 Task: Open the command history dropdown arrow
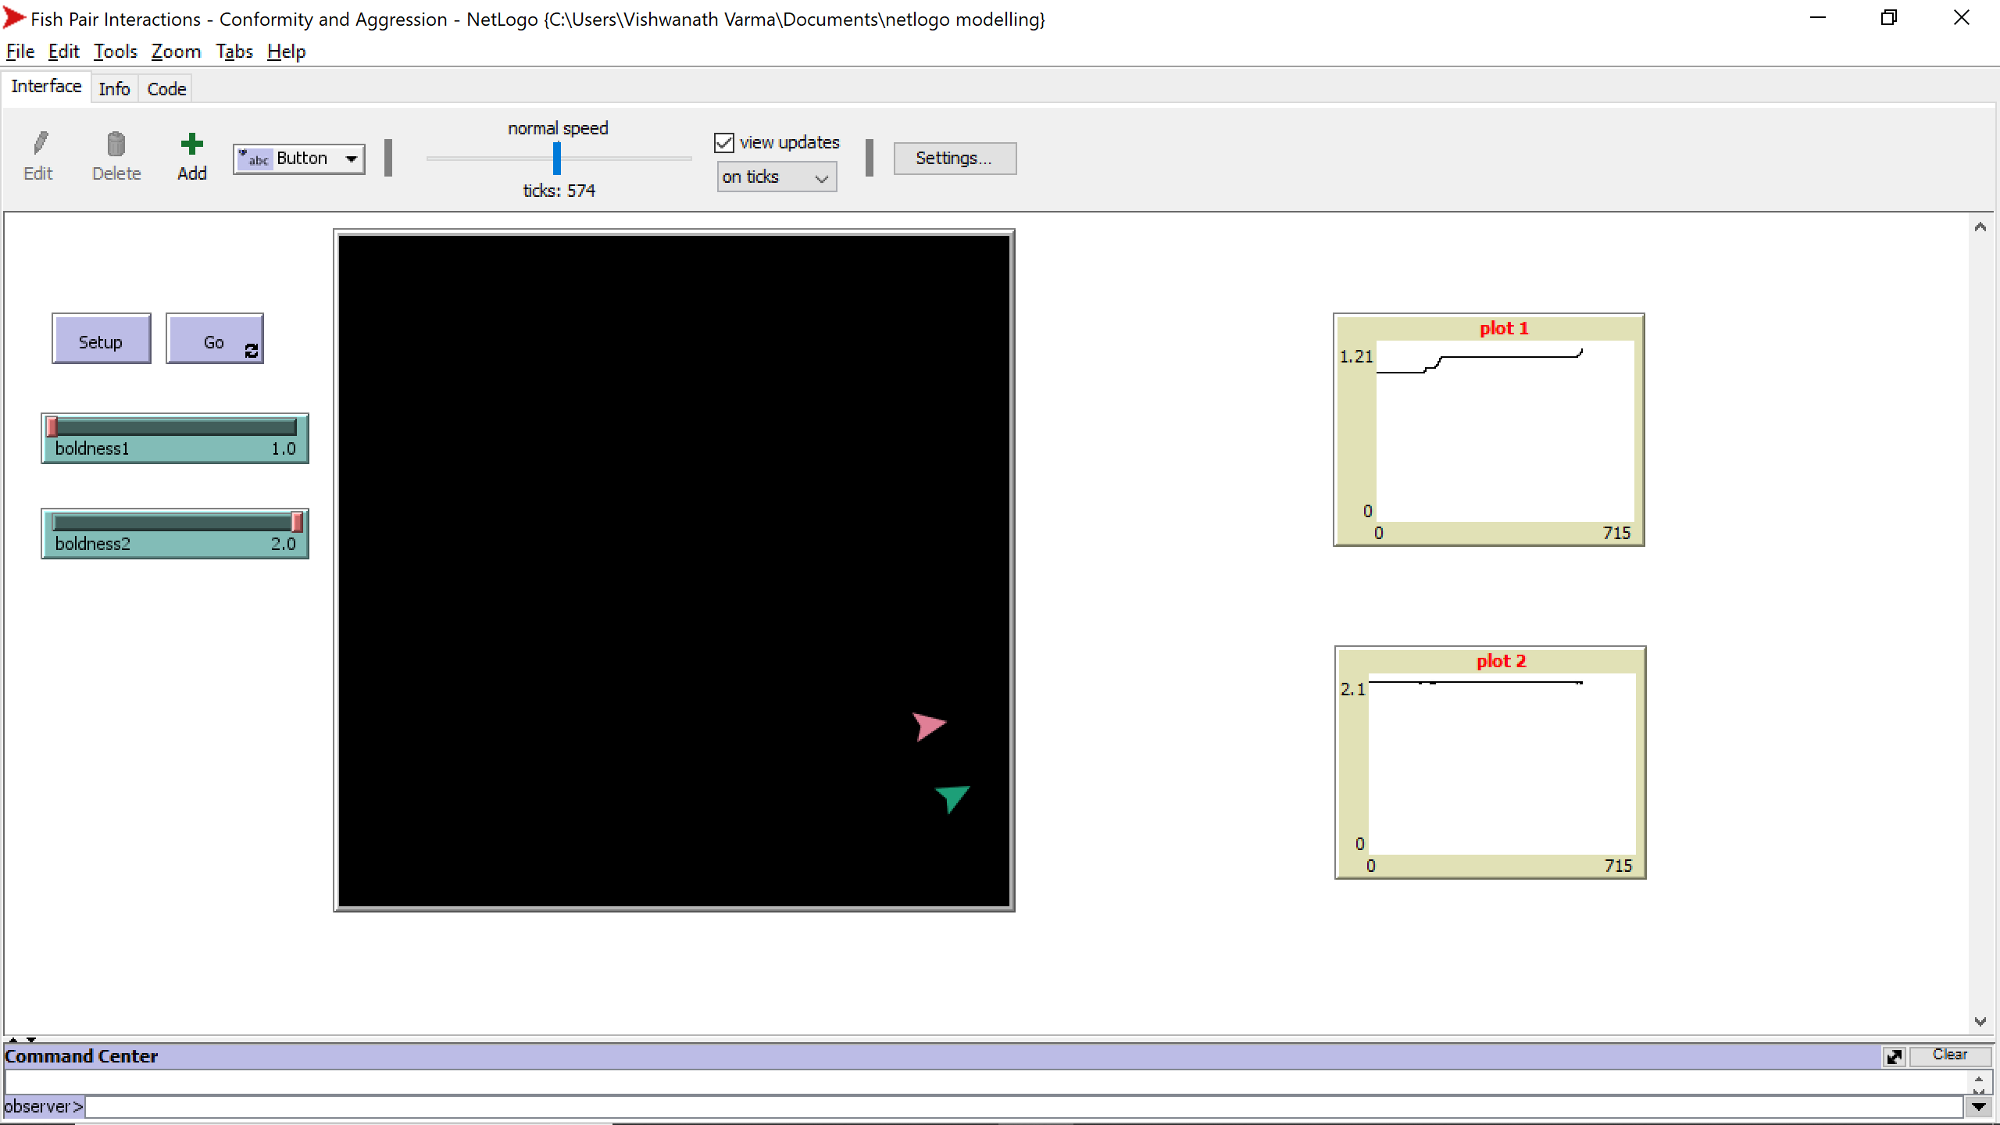(x=1978, y=1106)
